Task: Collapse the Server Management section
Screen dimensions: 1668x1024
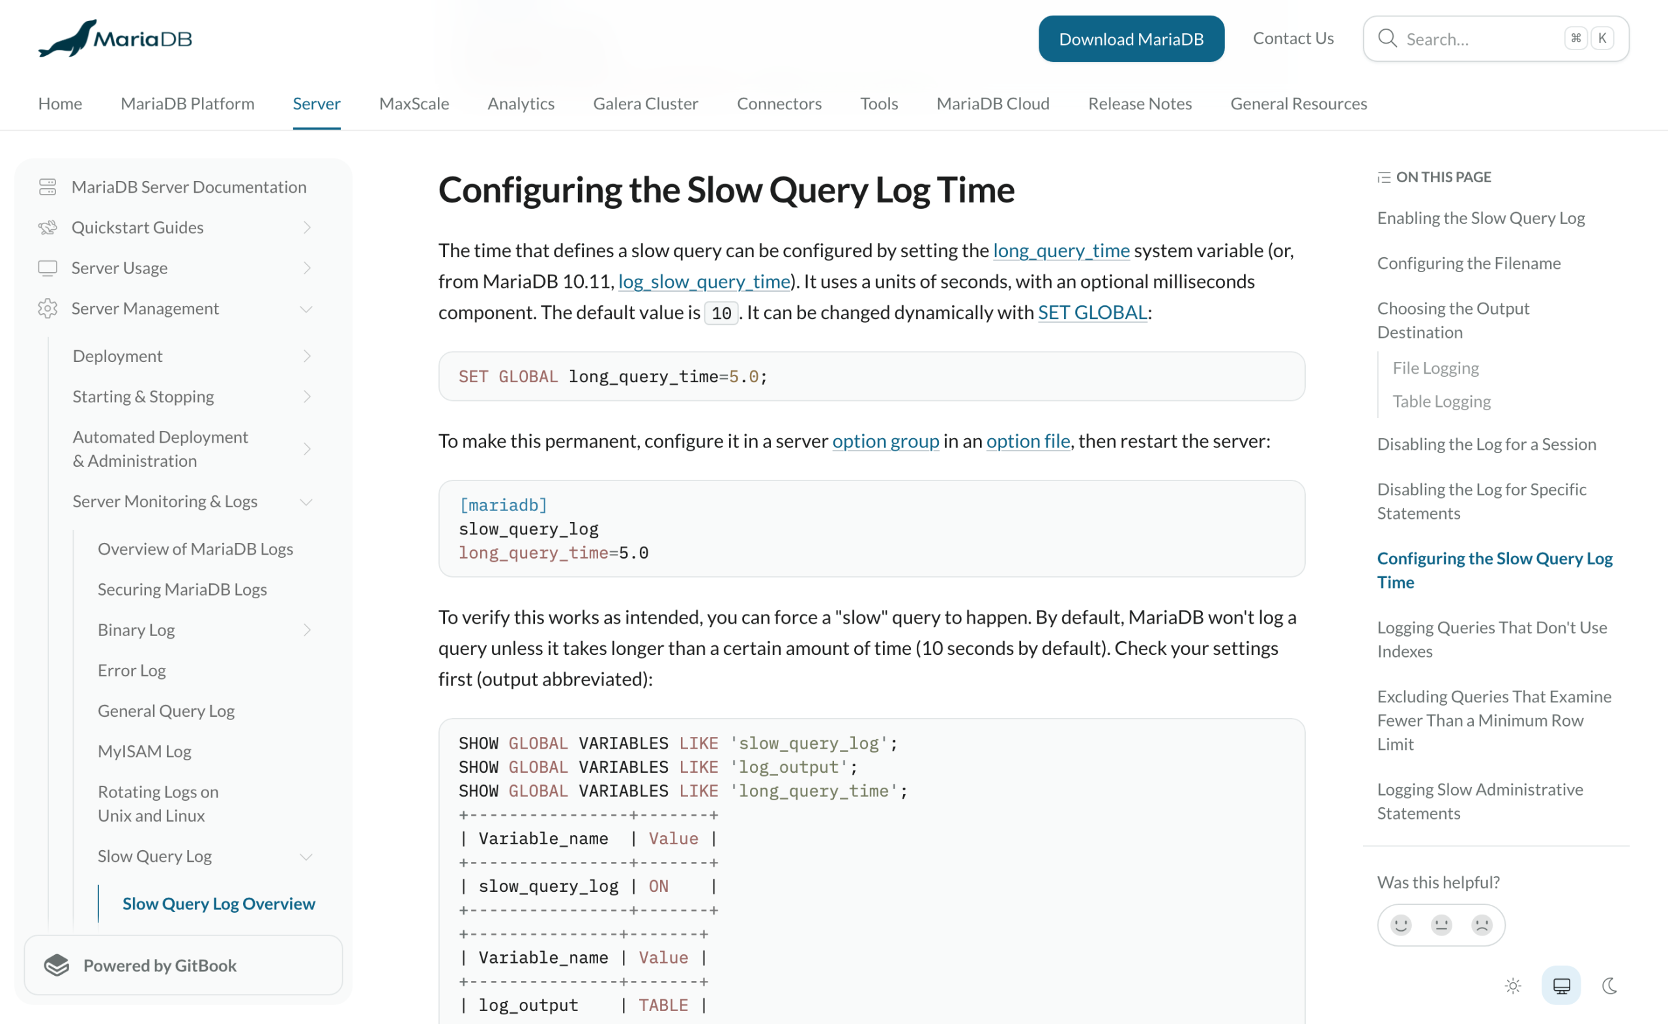Action: click(x=306, y=309)
